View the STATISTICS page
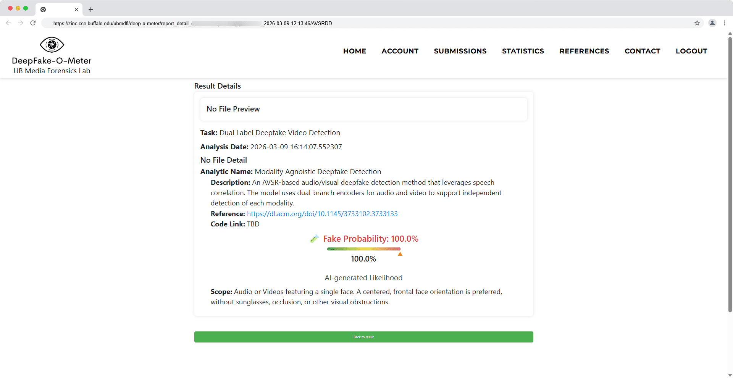Image resolution: width=733 pixels, height=378 pixels. 523,51
